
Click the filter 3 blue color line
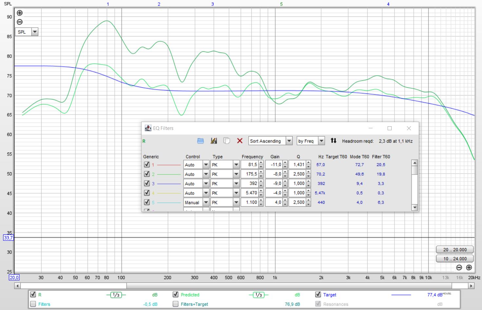coord(169,184)
